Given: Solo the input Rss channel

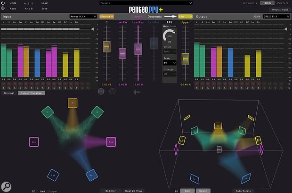Looking at the screenshot, I should pos(20,88).
